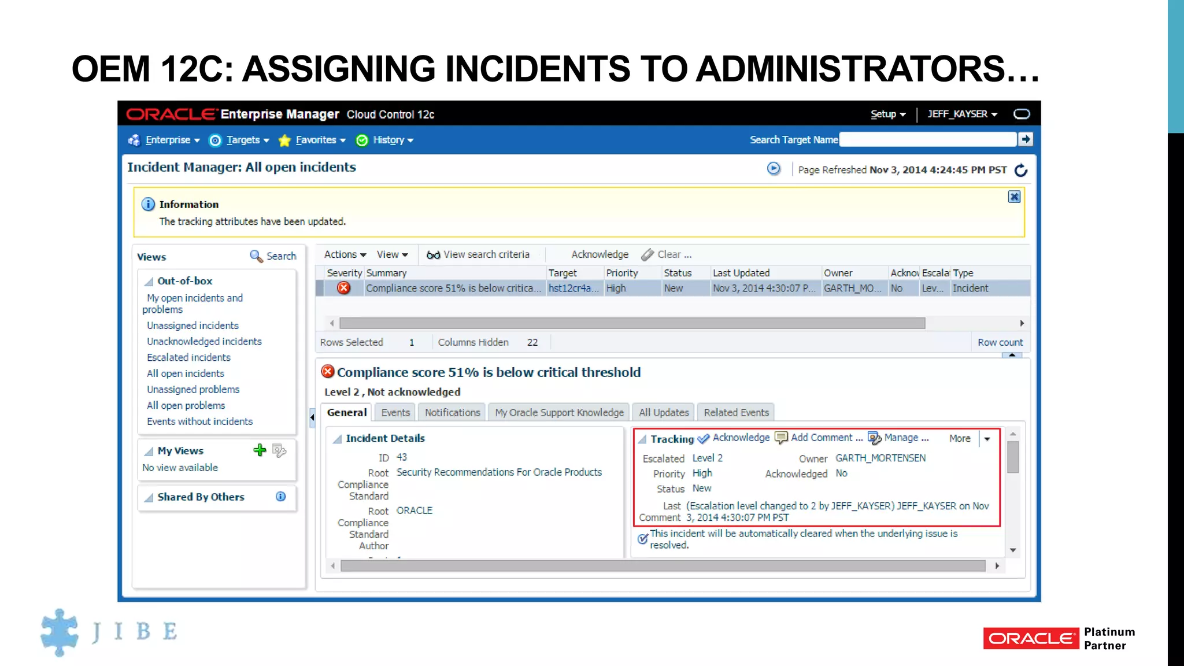The width and height of the screenshot is (1184, 666).
Task: Click the auto-refresh play icon
Action: click(774, 168)
